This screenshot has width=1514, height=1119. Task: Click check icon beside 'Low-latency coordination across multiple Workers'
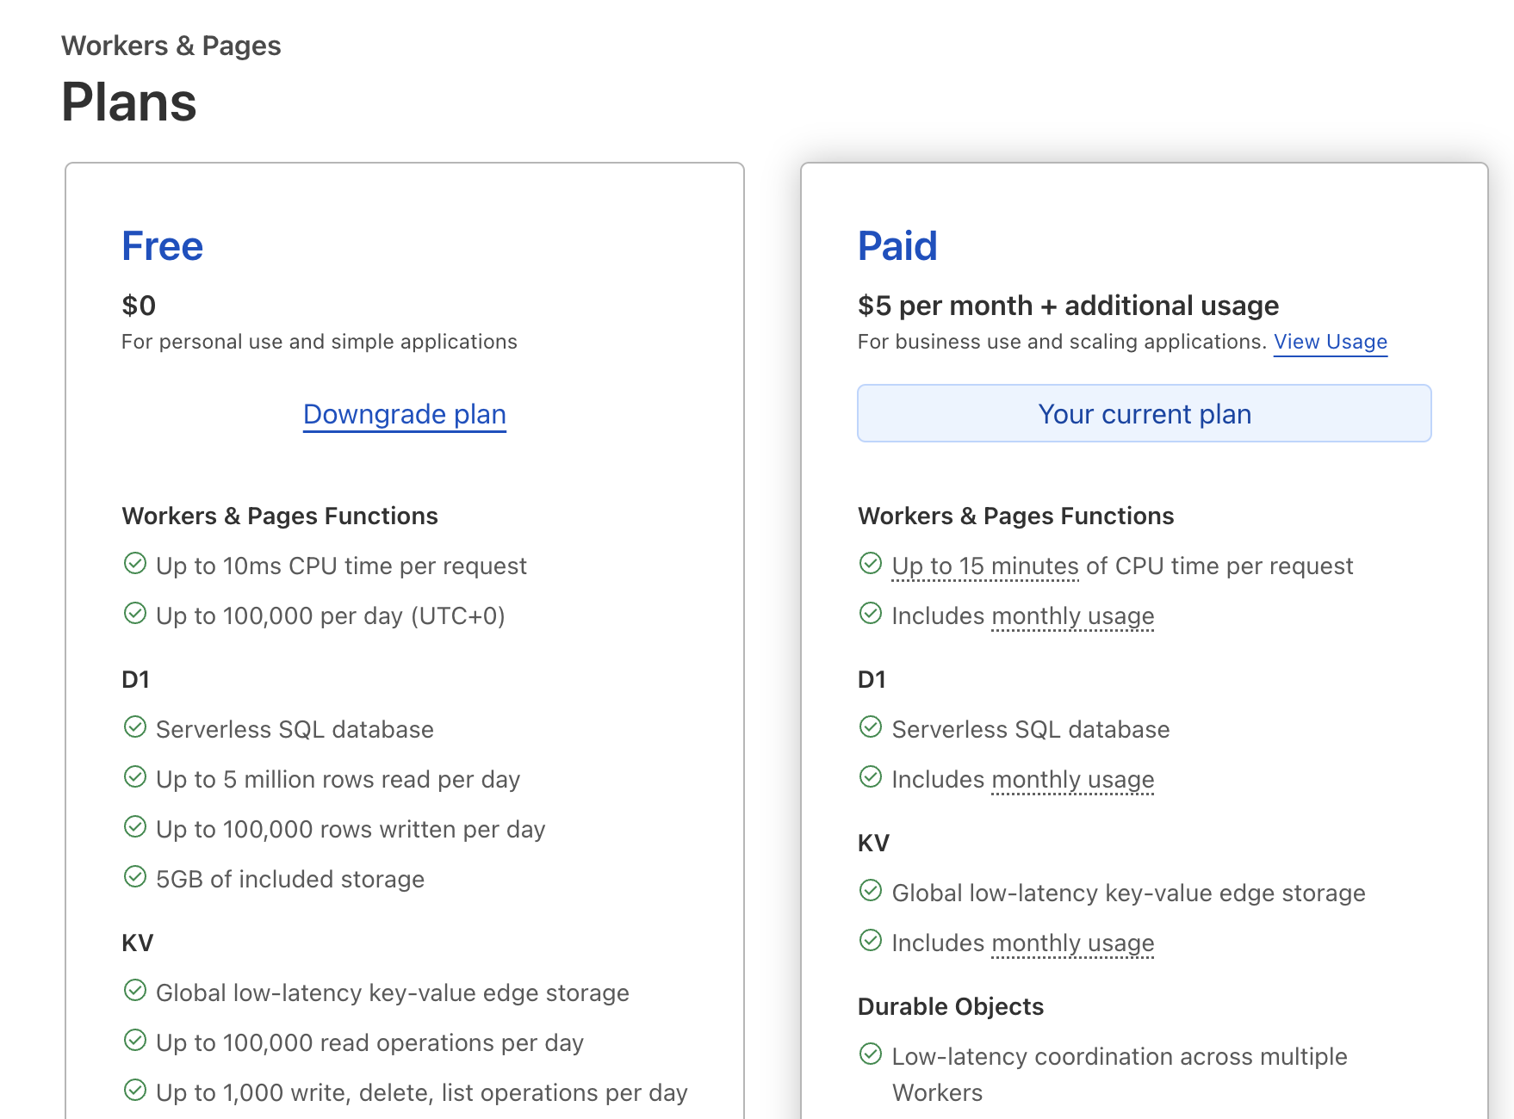pos(871,1054)
